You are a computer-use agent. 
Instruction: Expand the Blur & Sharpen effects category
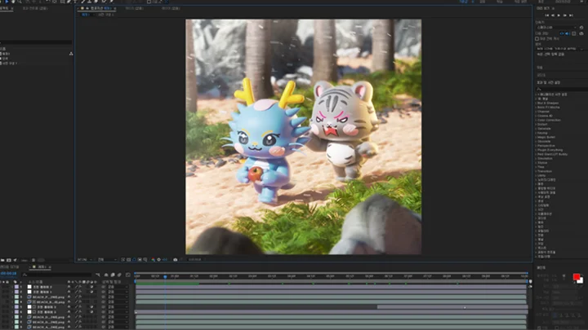tap(549, 103)
